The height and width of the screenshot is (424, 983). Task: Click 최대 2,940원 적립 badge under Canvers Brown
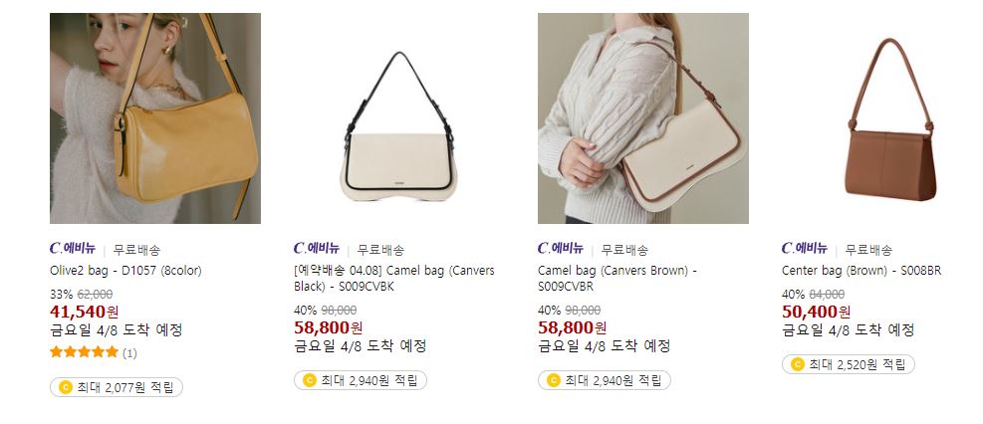[605, 380]
